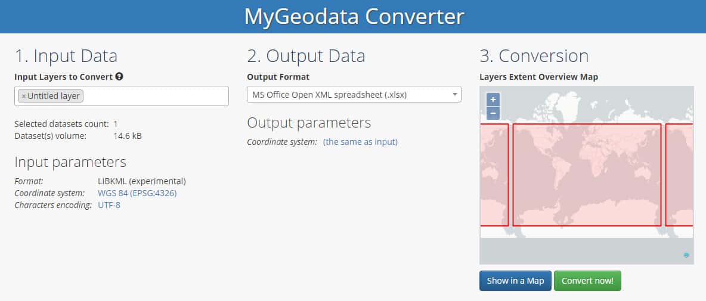Click the Convert now! button

coord(587,281)
